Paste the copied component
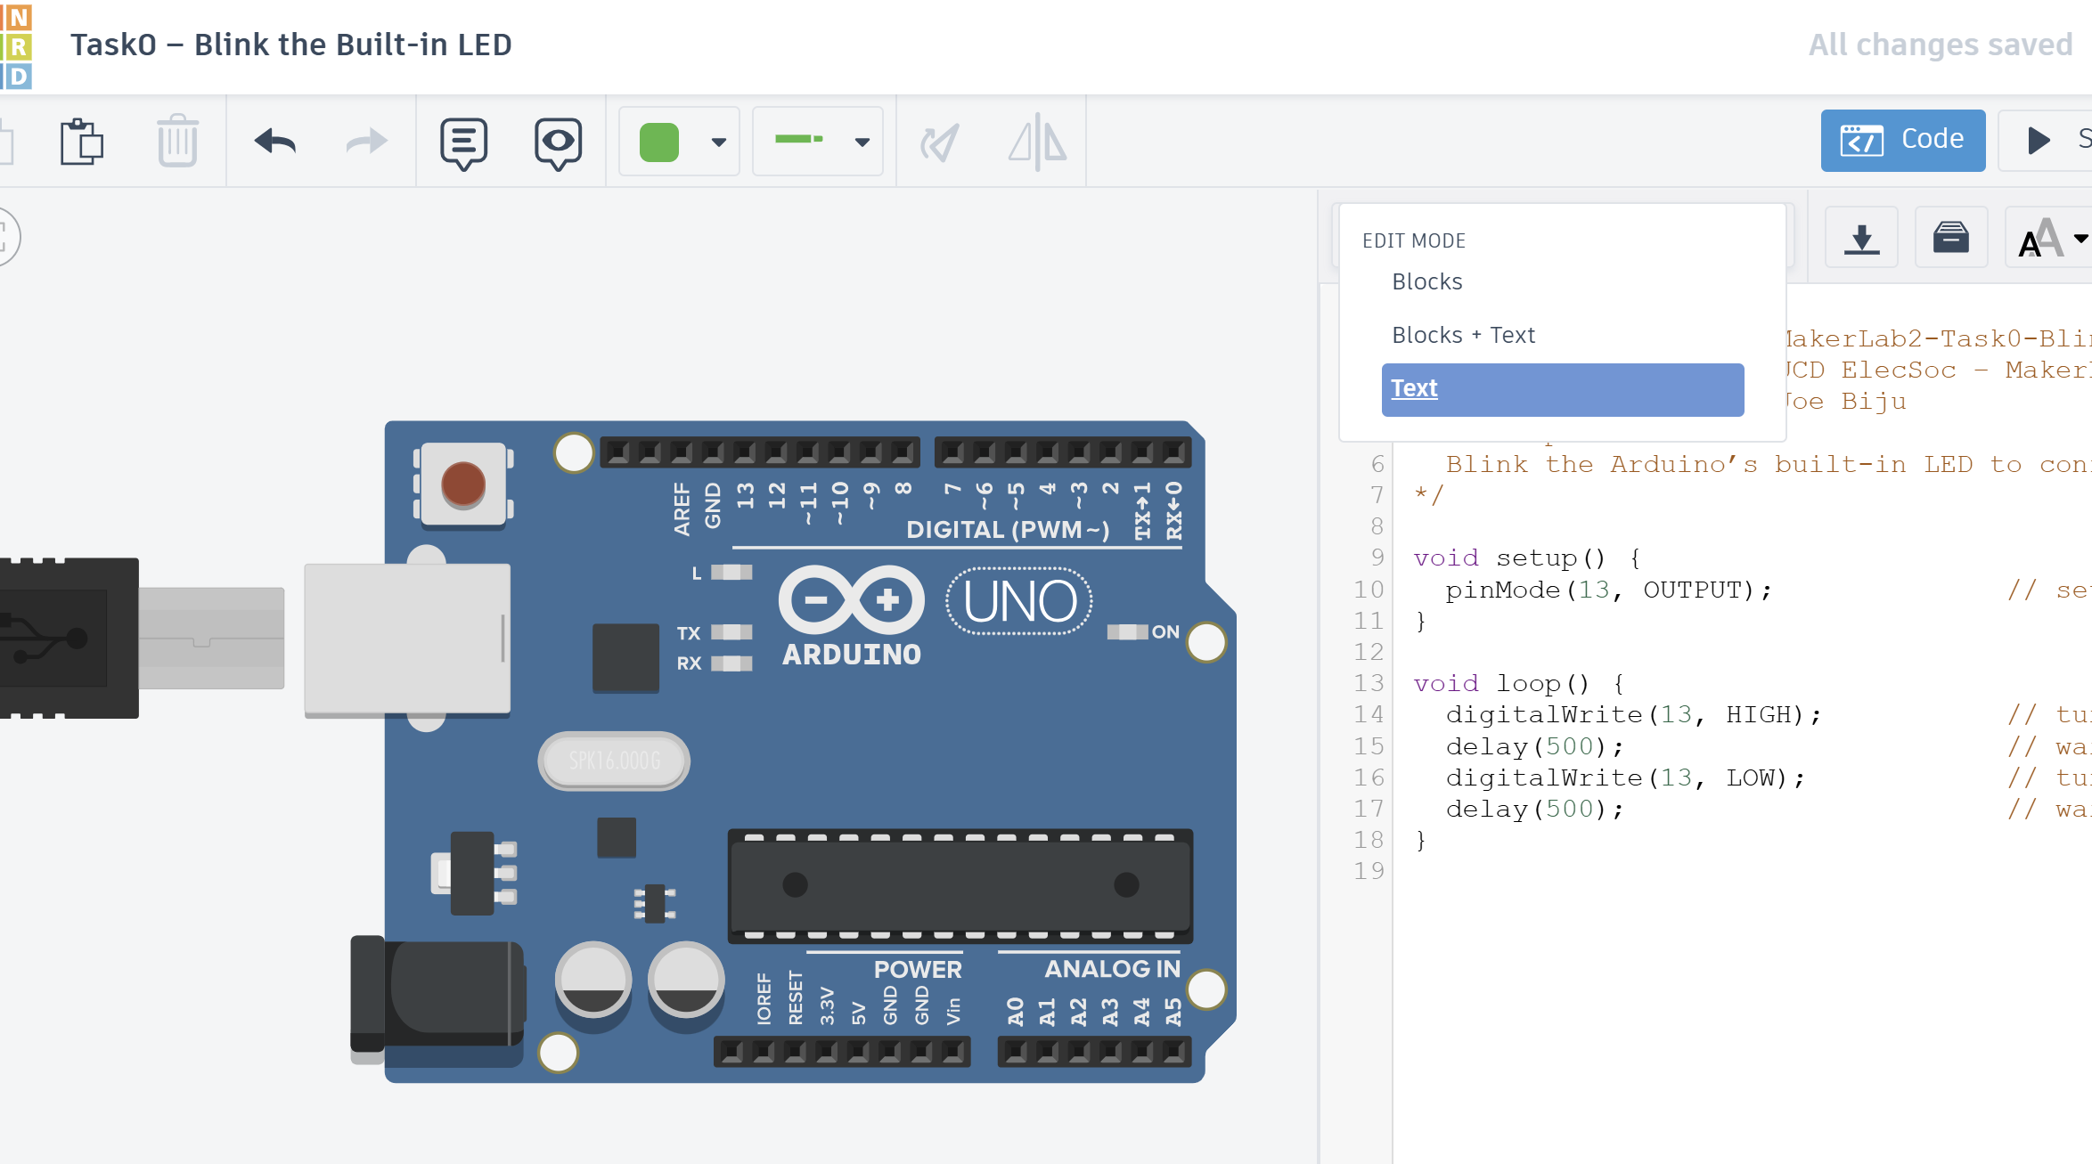The height and width of the screenshot is (1164, 2092). 82,141
